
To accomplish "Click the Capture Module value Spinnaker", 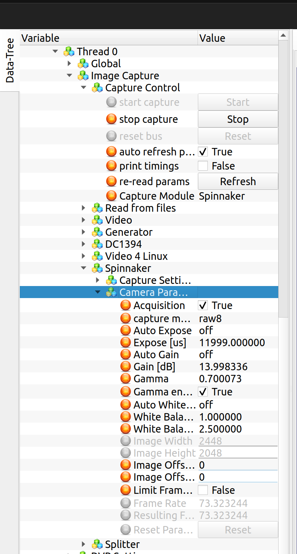I will [222, 196].
